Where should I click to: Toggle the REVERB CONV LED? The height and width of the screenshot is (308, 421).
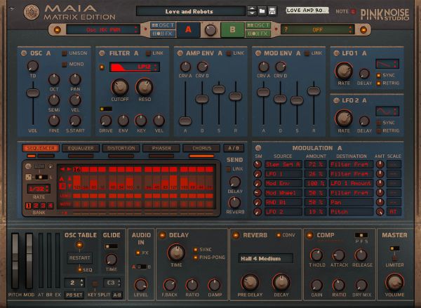[x=279, y=235]
